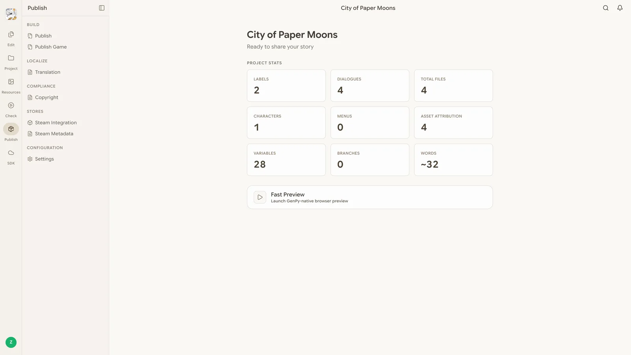This screenshot has height=355, width=631.
Task: Click the Characters stat card
Action: coord(286,123)
